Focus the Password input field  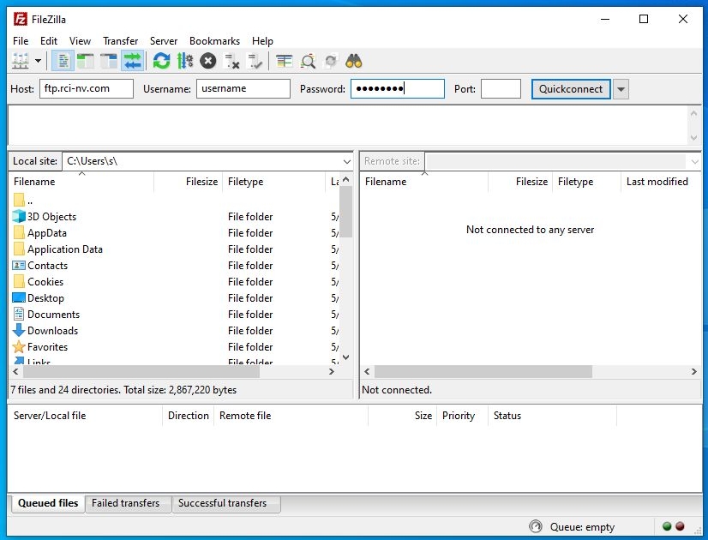[398, 88]
